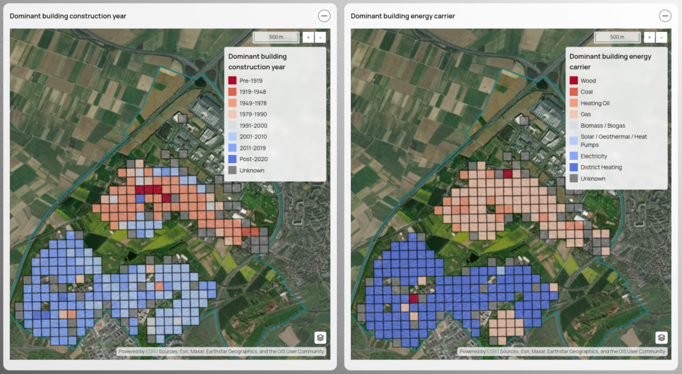The width and height of the screenshot is (682, 374).
Task: Click the 2011-2019 legend color swatch
Action: (232, 148)
